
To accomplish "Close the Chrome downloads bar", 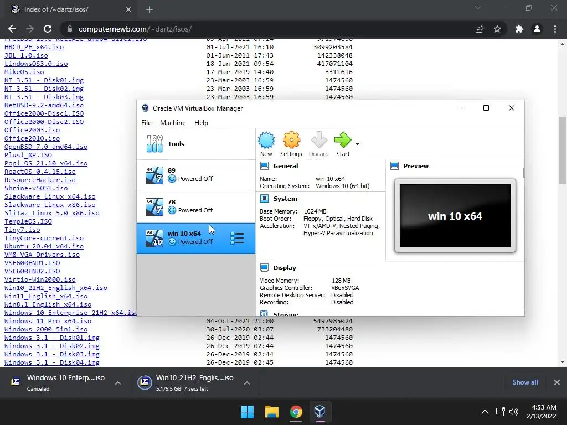I will (x=557, y=382).
